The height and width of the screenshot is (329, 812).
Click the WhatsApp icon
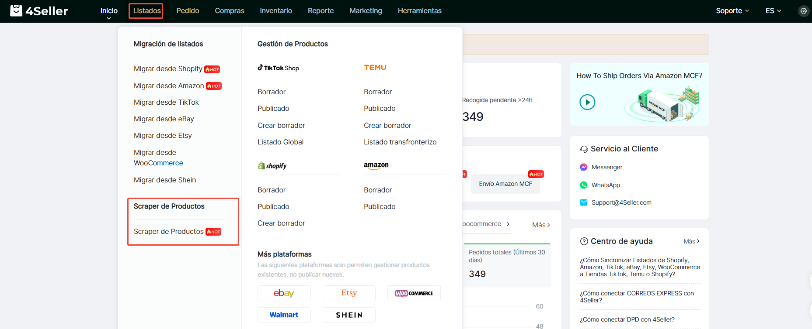[584, 185]
